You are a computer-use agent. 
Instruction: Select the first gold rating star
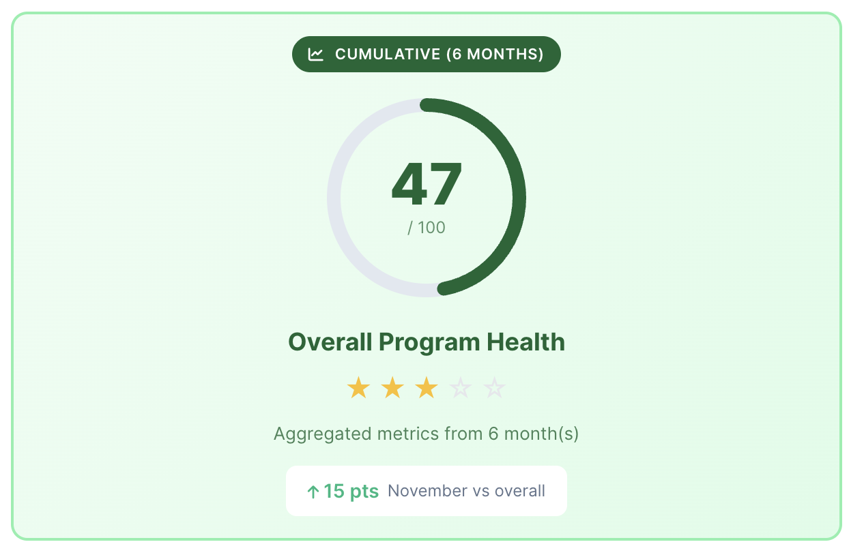pos(358,388)
